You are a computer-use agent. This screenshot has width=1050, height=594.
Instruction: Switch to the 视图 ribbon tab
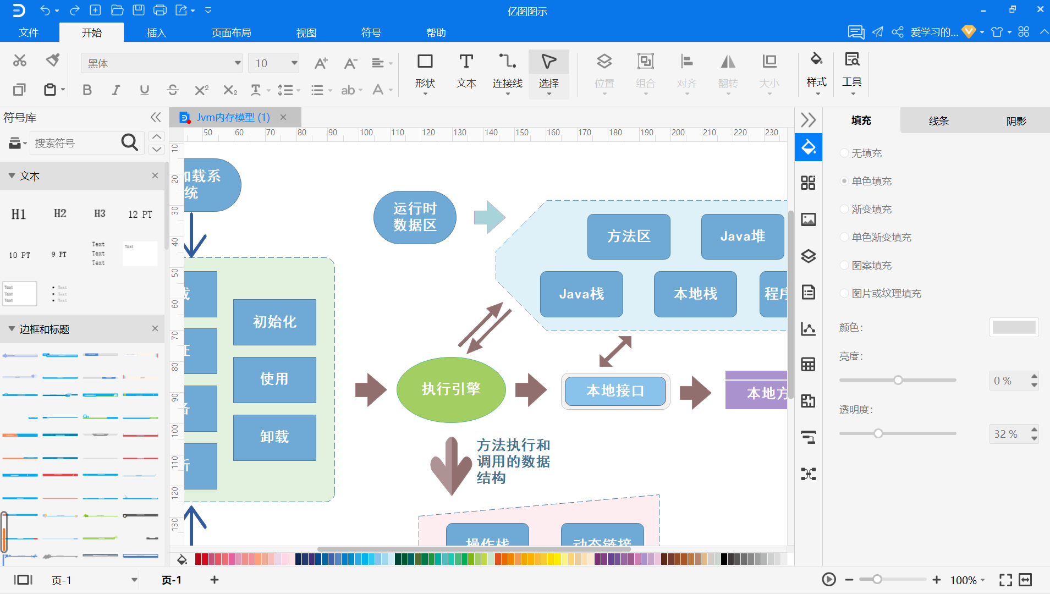[x=306, y=32]
